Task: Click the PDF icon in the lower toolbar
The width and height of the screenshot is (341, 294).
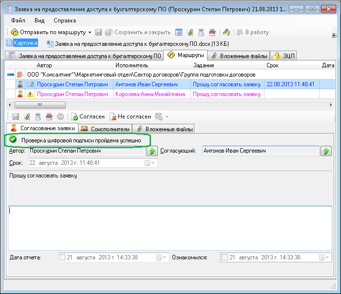Action: click(x=49, y=117)
